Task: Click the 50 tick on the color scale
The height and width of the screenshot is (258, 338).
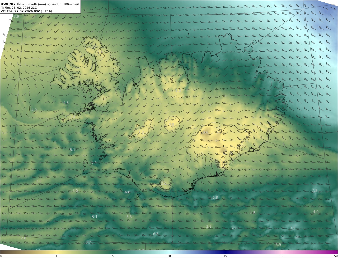Action: point(336,256)
